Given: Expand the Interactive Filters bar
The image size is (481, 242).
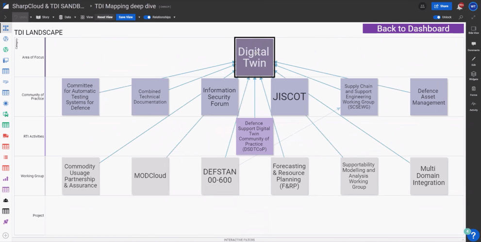Looking at the screenshot, I should coord(239,240).
